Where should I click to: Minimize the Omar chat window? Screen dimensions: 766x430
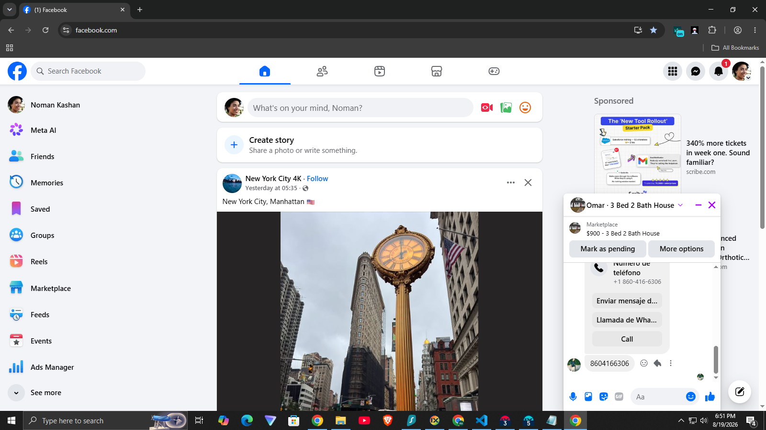698,205
